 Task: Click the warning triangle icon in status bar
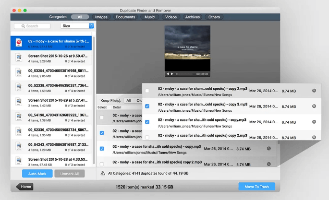(x=103, y=173)
